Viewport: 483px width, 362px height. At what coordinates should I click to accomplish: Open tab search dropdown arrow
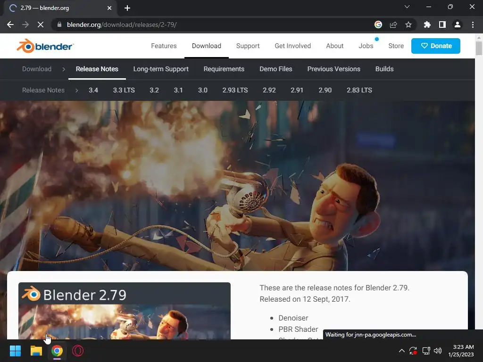[407, 7]
